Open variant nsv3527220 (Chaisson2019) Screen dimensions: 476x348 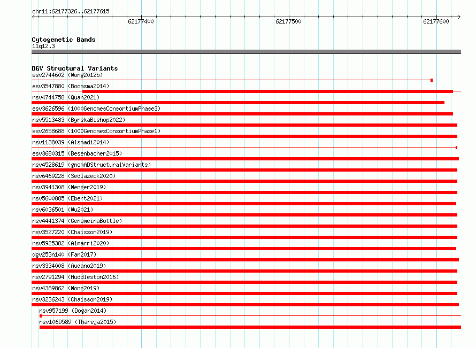(x=72, y=232)
